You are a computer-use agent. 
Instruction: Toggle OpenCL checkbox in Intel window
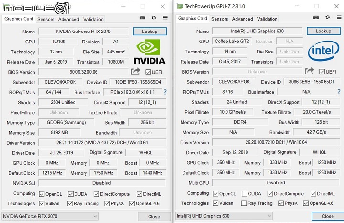click(x=215, y=193)
